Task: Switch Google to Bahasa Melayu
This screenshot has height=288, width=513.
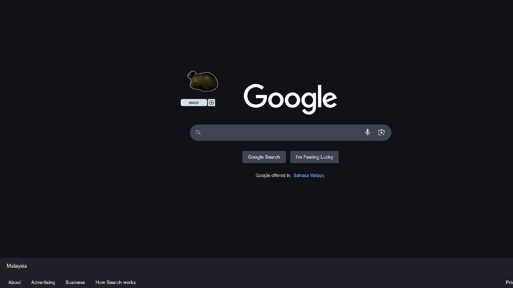Action: [x=309, y=175]
